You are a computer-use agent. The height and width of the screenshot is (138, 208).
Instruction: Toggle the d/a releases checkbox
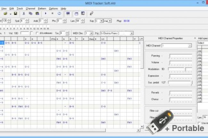[37, 33]
